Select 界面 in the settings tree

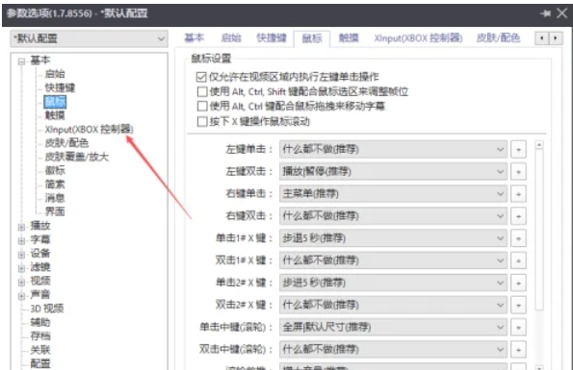click(55, 211)
